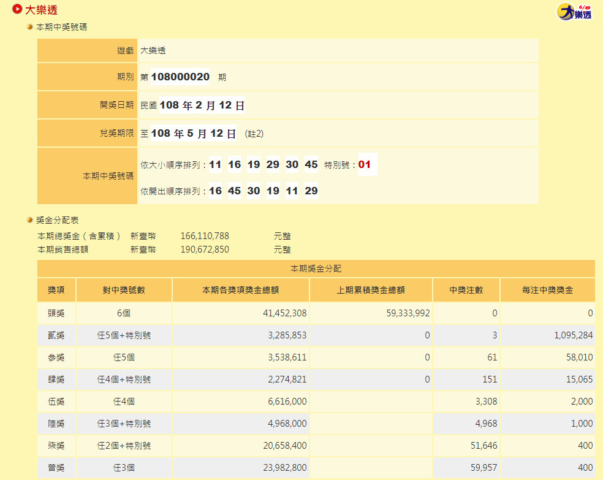Select the 參獎 row label

point(56,357)
